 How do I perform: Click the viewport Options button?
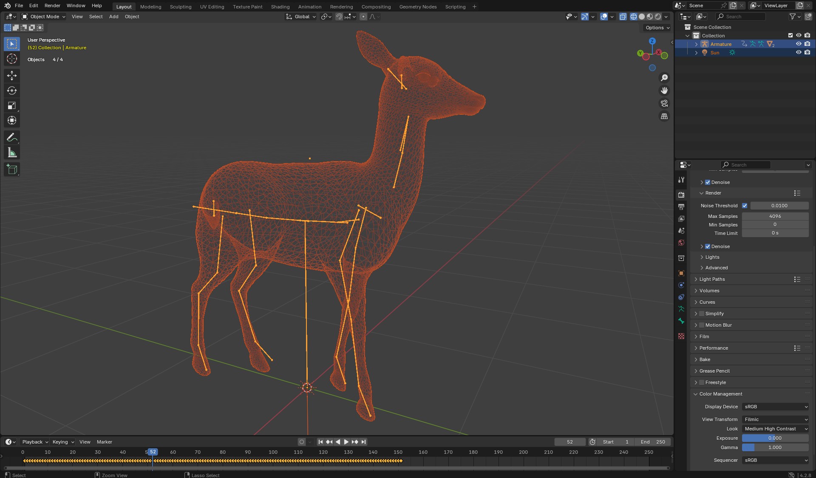657,28
